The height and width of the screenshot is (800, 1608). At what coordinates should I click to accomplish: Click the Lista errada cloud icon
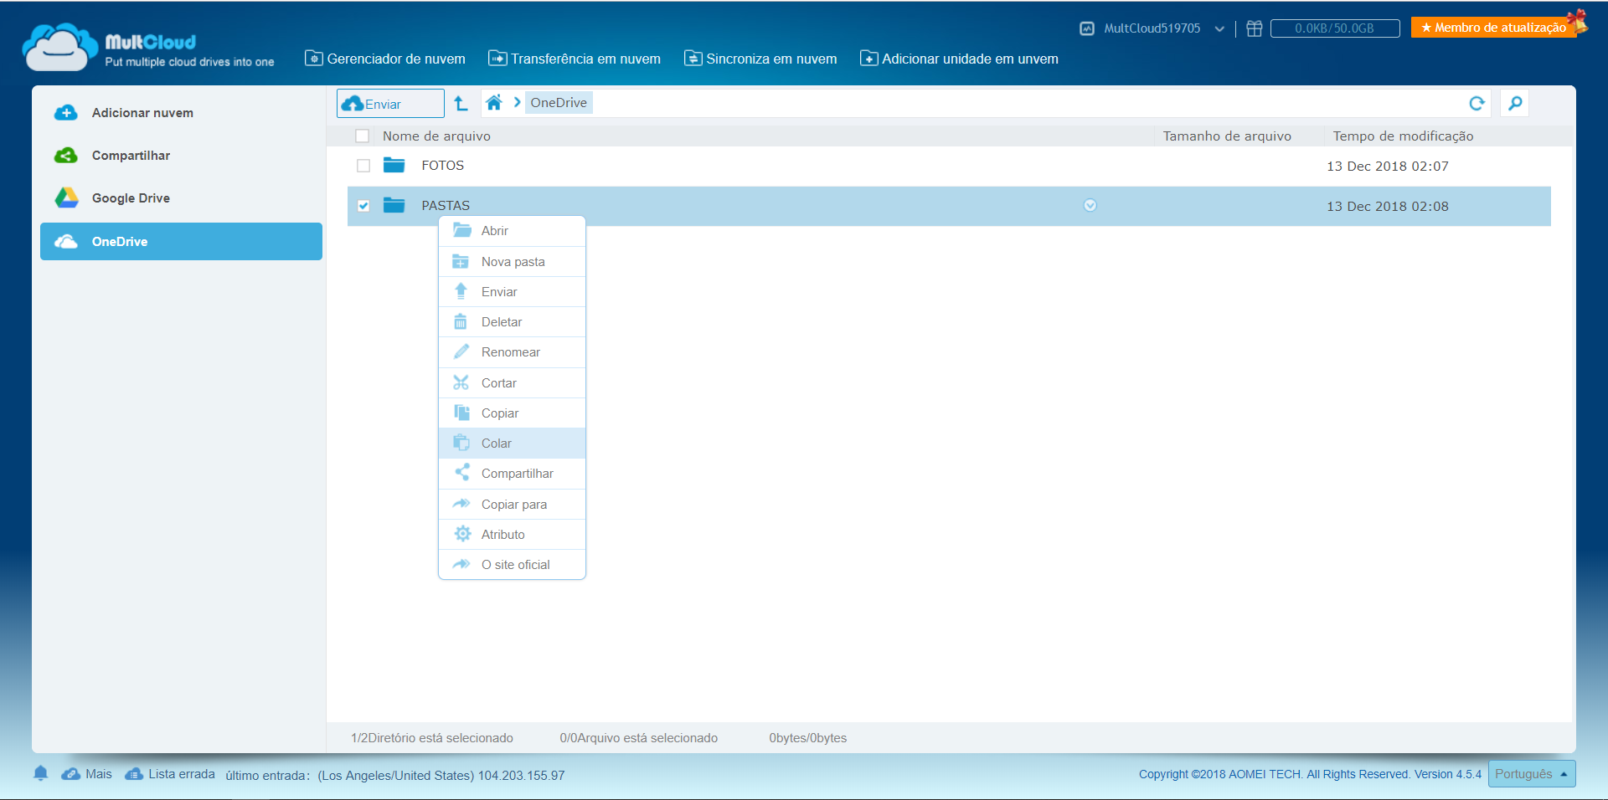[133, 774]
